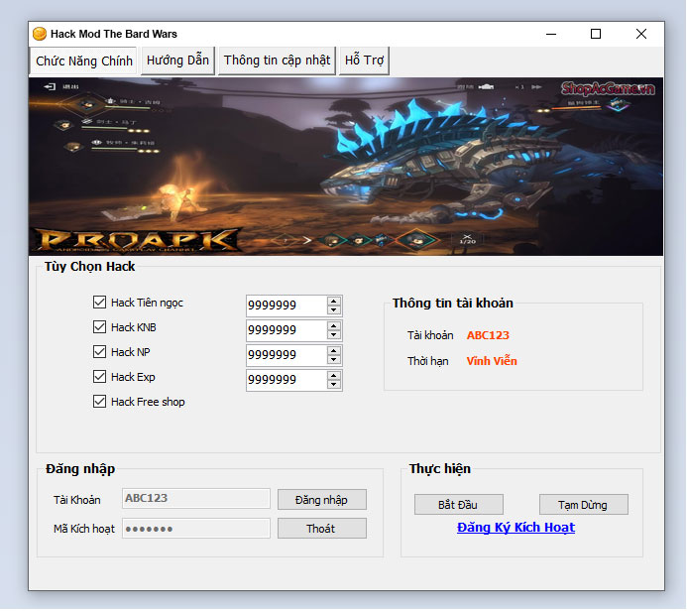
Task: Toggle the Hack Free shop checkbox
Action: click(x=99, y=402)
